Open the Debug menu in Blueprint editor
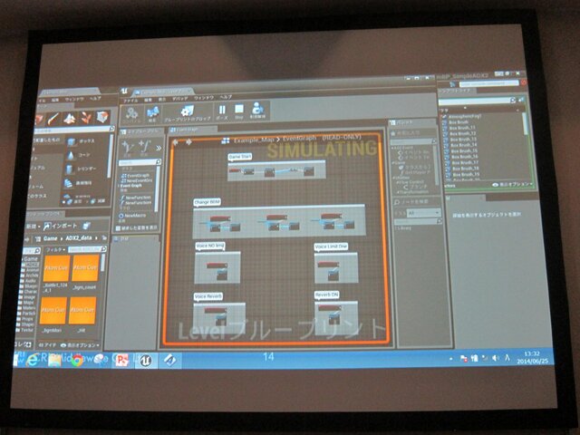Image resolution: width=580 pixels, height=435 pixels. tap(180, 99)
